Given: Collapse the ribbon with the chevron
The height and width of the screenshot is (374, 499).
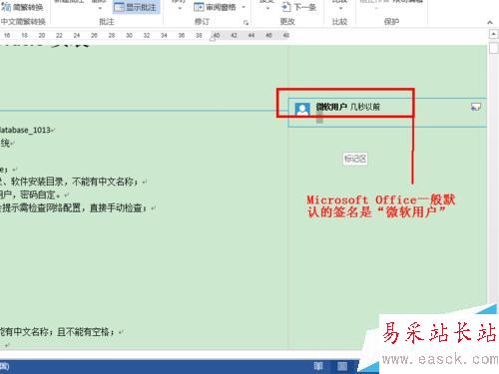Looking at the screenshot, I should (x=490, y=23).
